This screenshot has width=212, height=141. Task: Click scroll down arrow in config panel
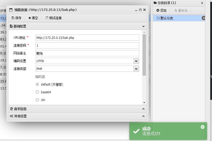click(144, 103)
